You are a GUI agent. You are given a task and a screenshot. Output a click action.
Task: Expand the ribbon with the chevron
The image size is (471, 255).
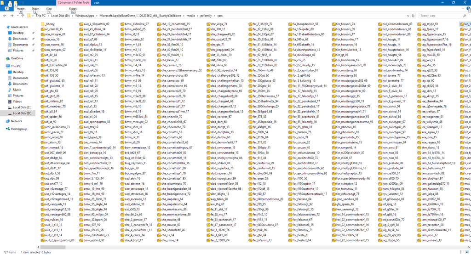463,9
